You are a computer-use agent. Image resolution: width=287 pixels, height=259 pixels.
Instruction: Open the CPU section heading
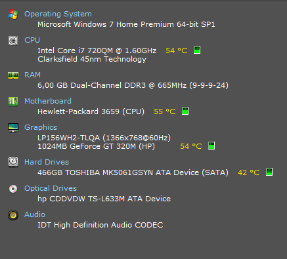pos(32,40)
